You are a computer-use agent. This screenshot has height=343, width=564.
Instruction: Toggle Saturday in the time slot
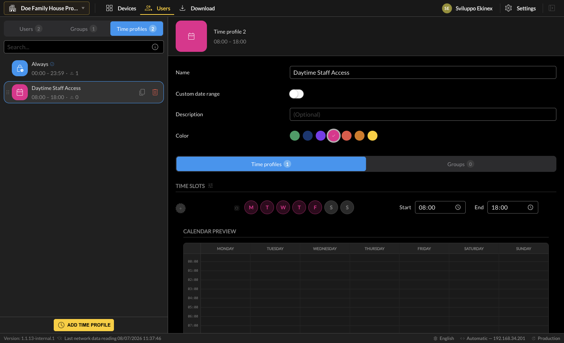pos(331,207)
